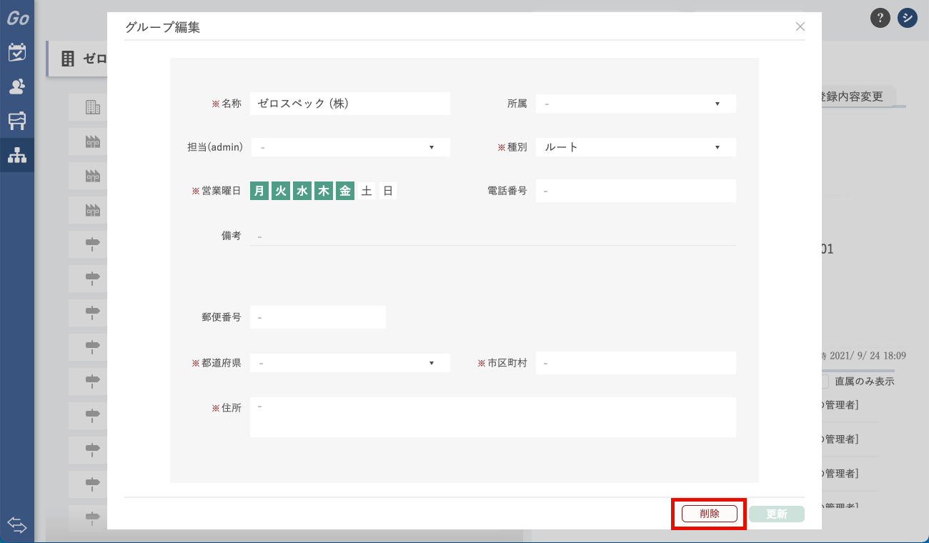Screen dimensions: 929x543
Task: Click the 削除 button
Action: pos(710,514)
